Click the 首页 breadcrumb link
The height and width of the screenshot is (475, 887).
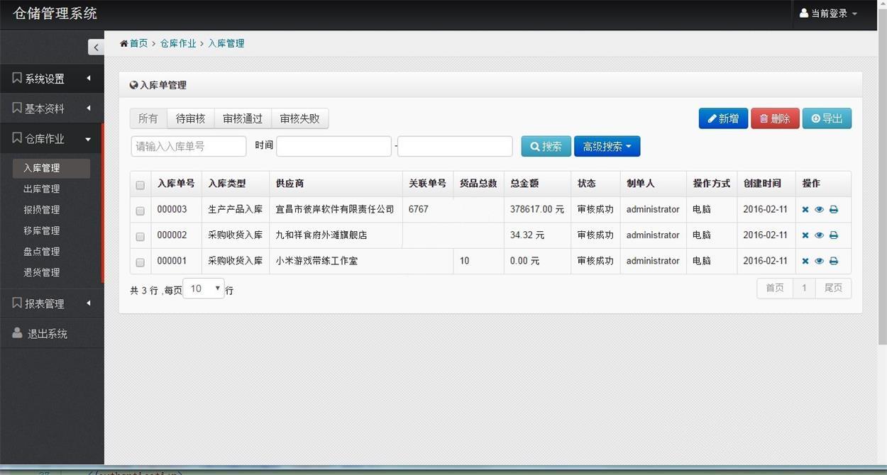(x=138, y=44)
